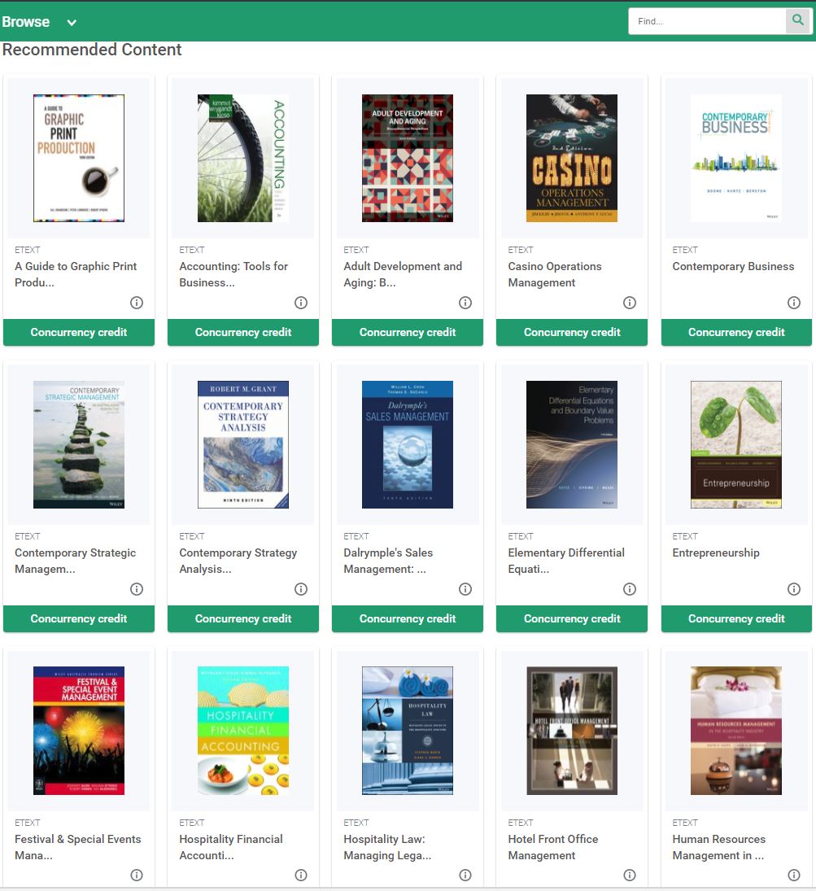Open title link Festival & Special Events Mana...
The height and width of the screenshot is (891, 816).
point(78,847)
